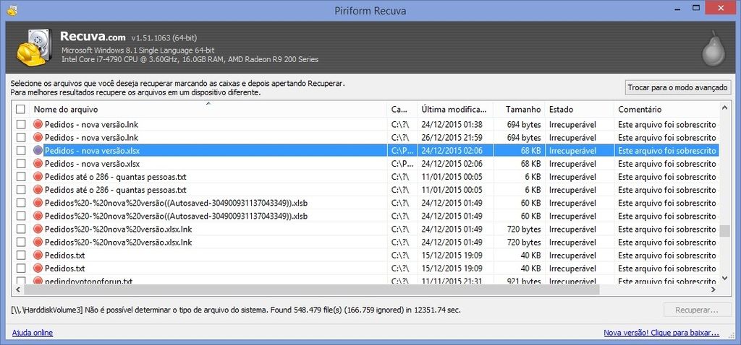Click the C:\P... path in highlighted row
Screen dimensions: 741x345
pyautogui.click(x=402, y=151)
